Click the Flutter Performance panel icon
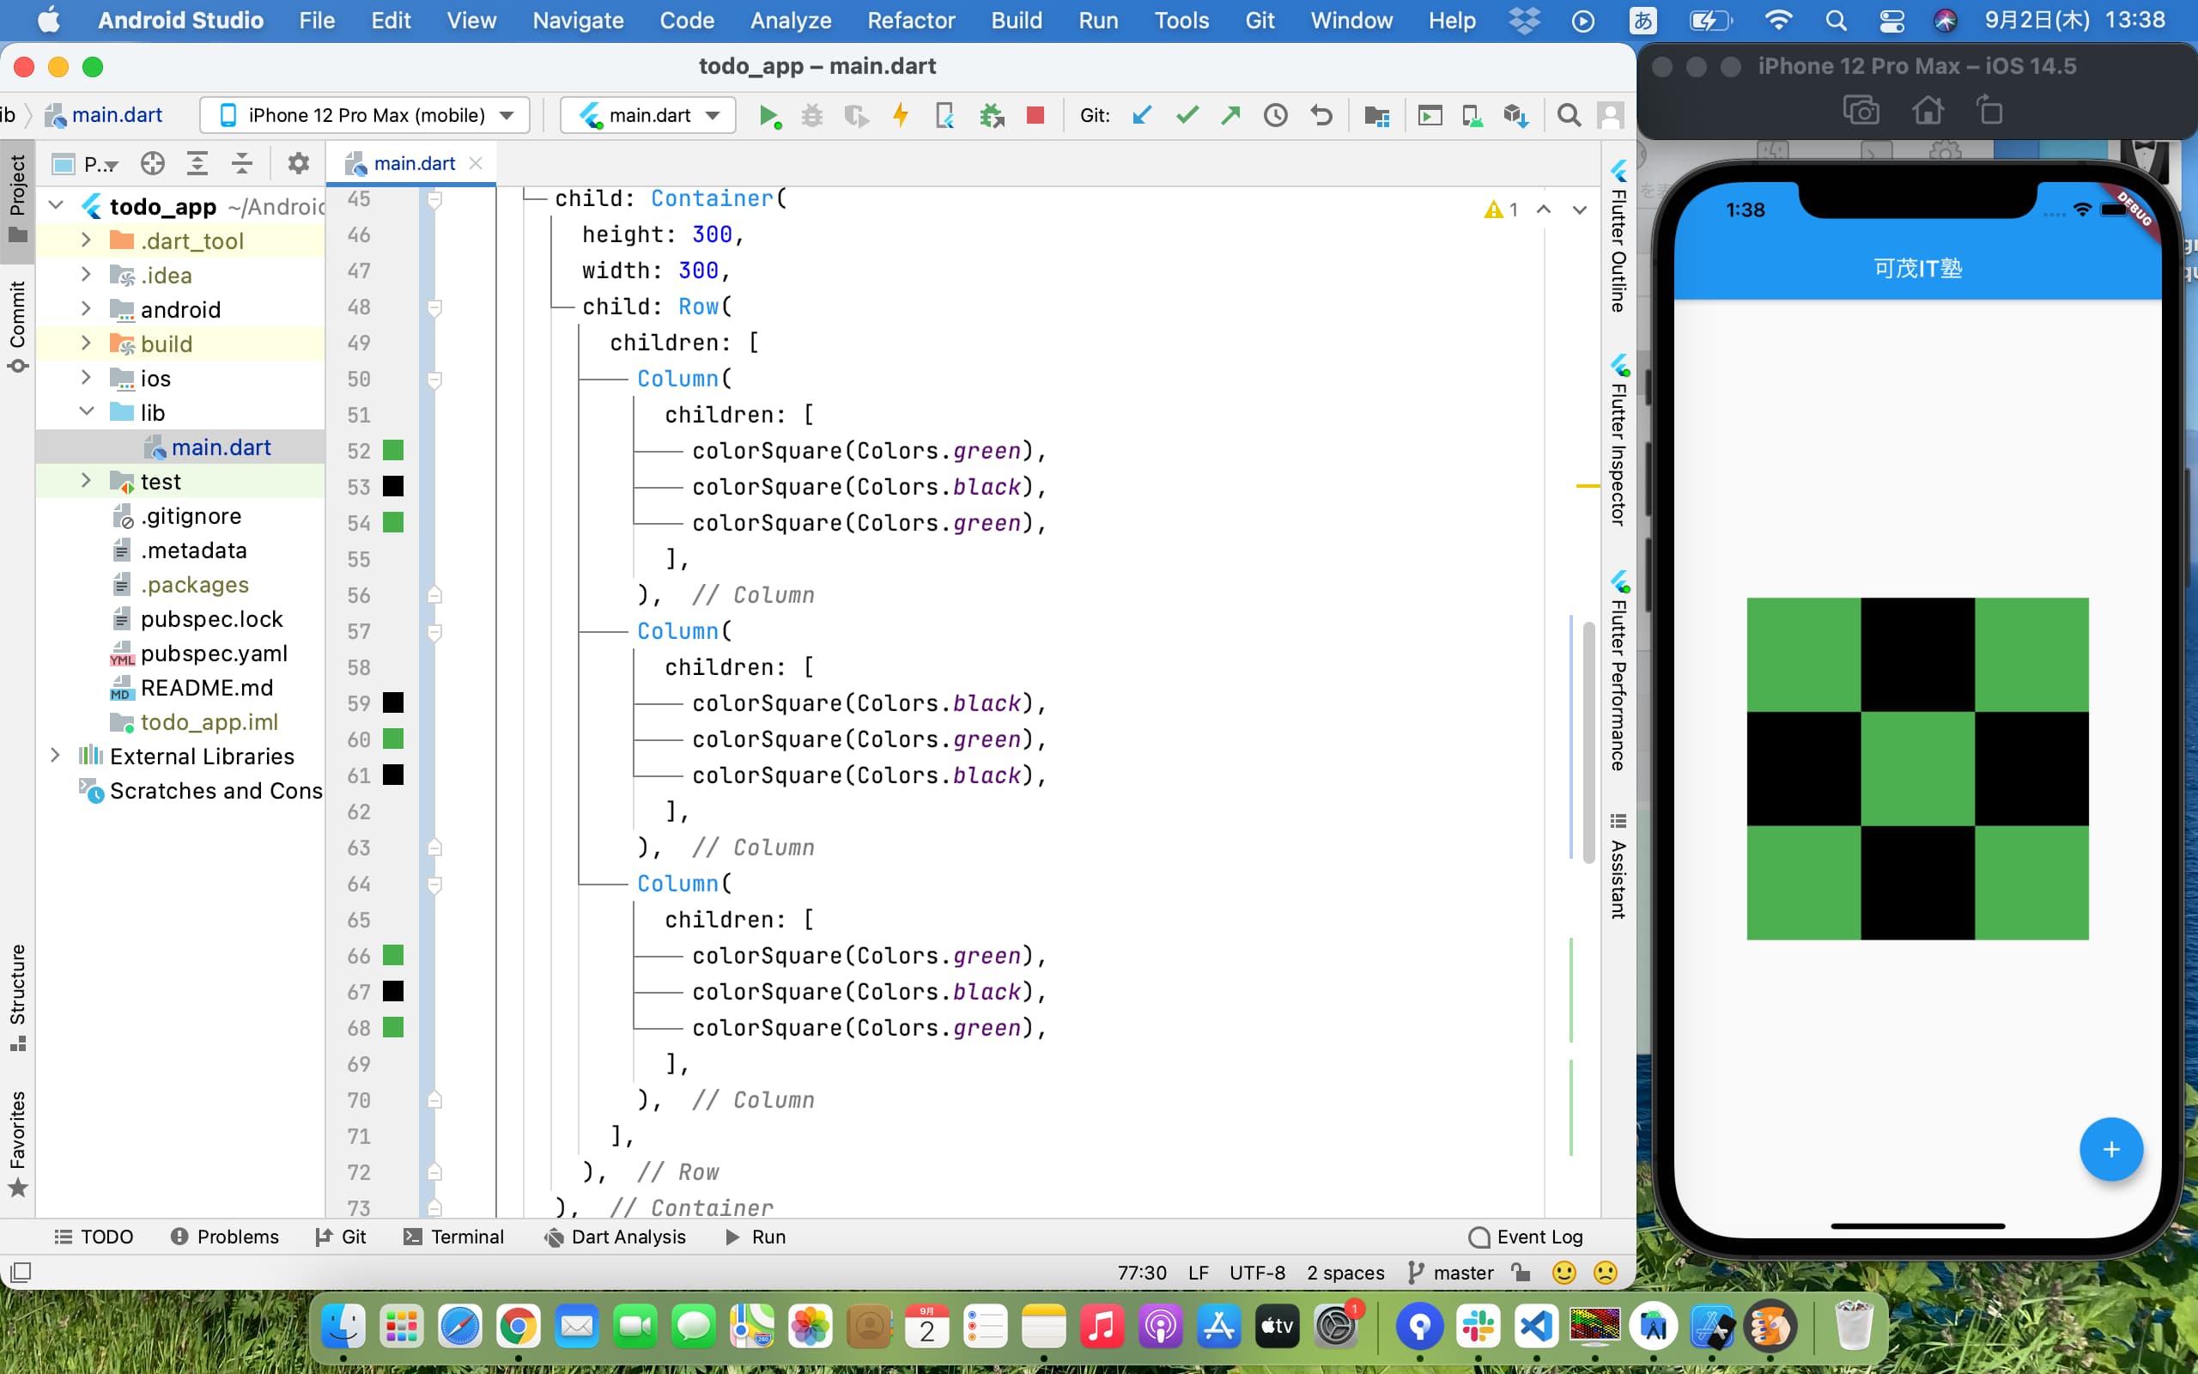 1620,586
